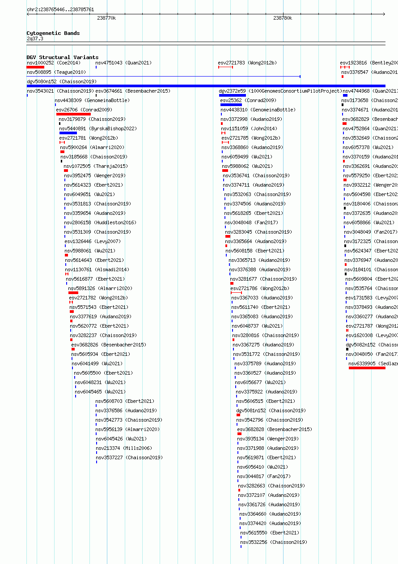Click esv2721782 (Wong2012b) label
Image resolution: width=398 pixels, height=564 pixels.
tap(99, 298)
